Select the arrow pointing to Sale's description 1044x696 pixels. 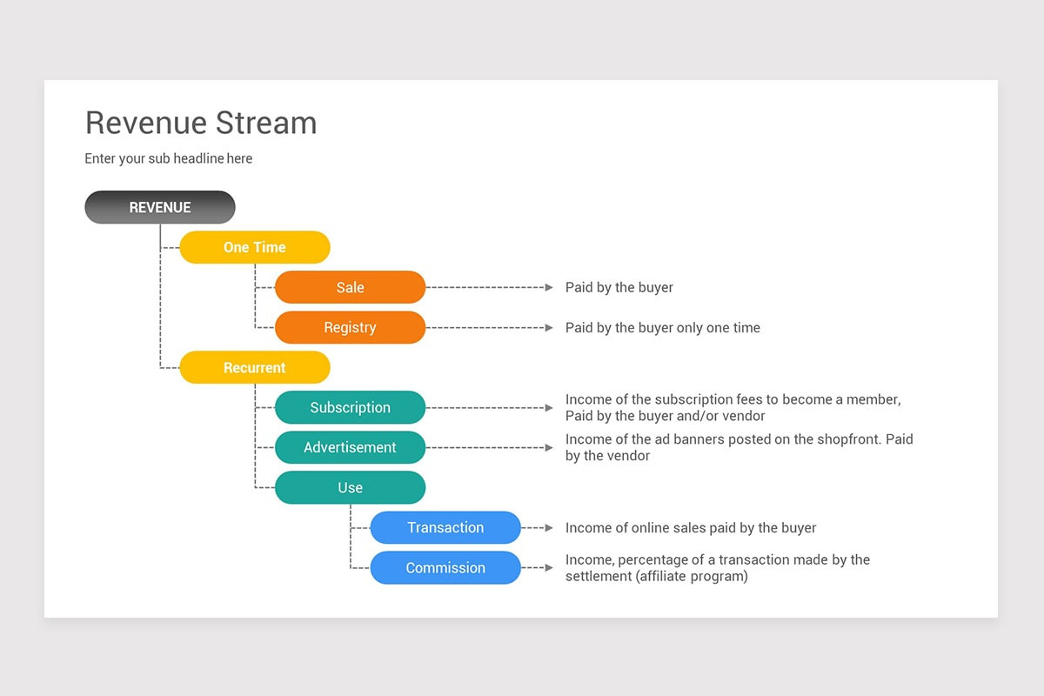487,287
